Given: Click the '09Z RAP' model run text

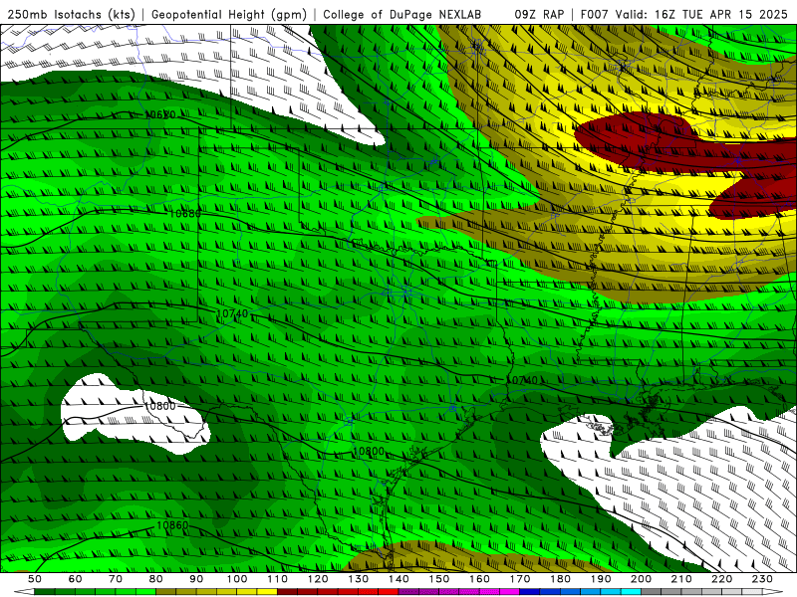Looking at the screenshot, I should pos(539,14).
